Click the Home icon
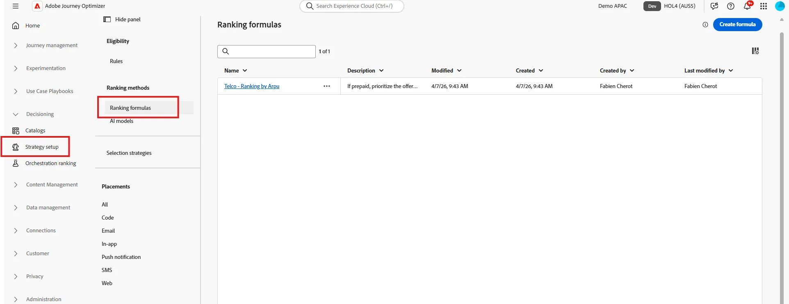The height and width of the screenshot is (304, 789). 16,25
